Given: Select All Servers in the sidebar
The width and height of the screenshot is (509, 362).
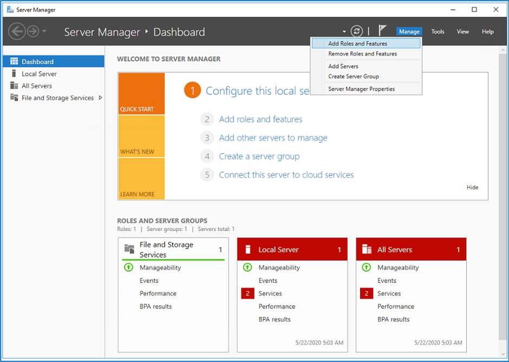Looking at the screenshot, I should [37, 86].
